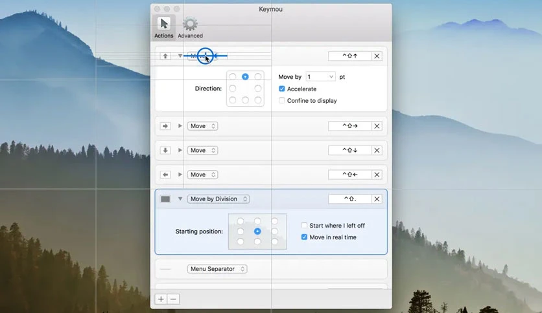The height and width of the screenshot is (313, 542).
Task: Open the Move dropdown in left-arrow row
Action: tap(202, 175)
